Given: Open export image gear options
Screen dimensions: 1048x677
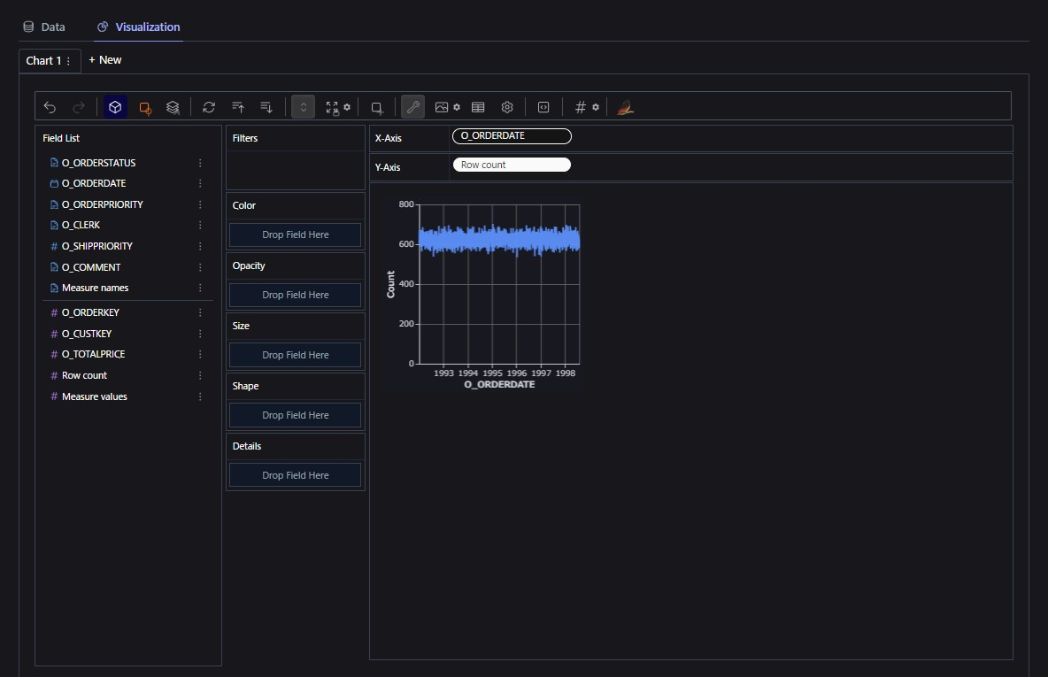Looking at the screenshot, I should [x=457, y=107].
